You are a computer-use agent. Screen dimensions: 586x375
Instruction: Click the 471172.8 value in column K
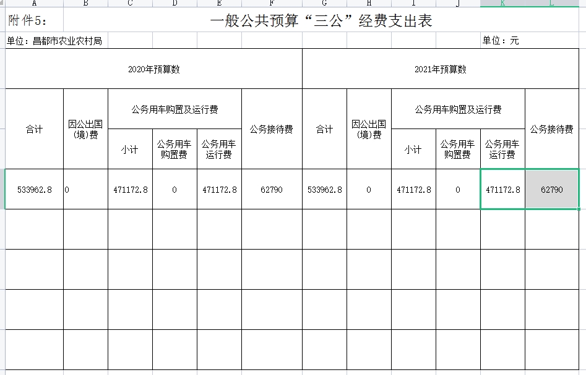[502, 190]
